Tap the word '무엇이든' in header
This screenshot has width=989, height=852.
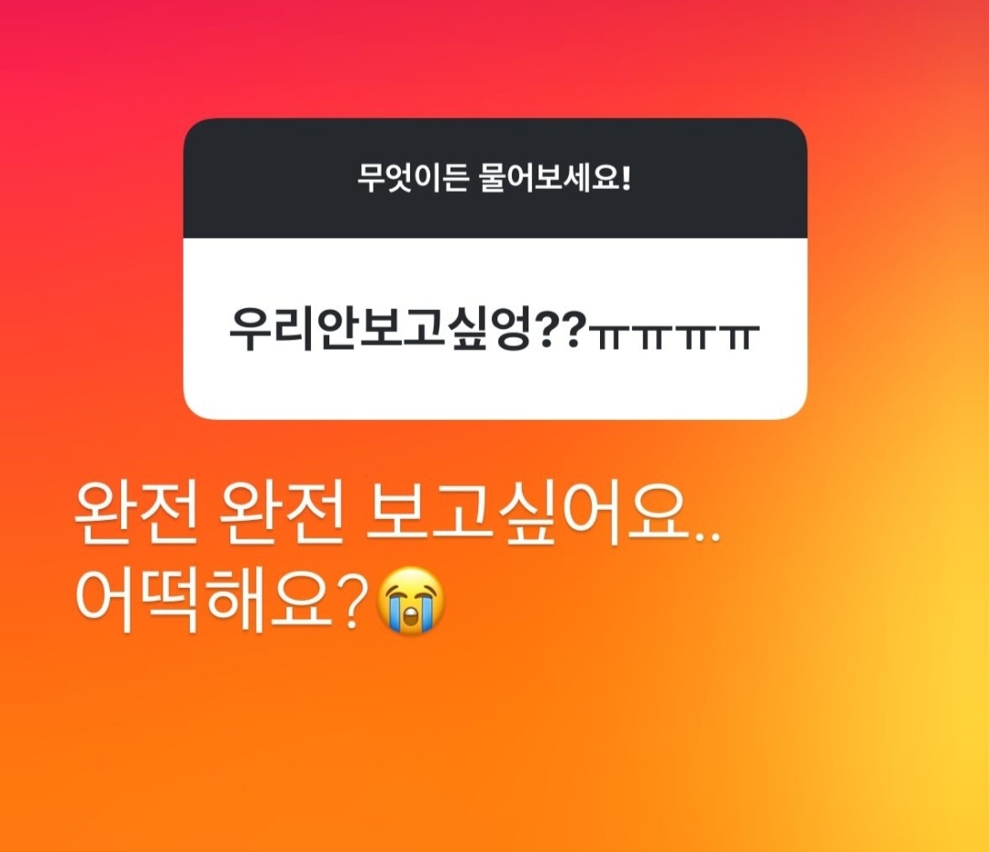click(413, 179)
